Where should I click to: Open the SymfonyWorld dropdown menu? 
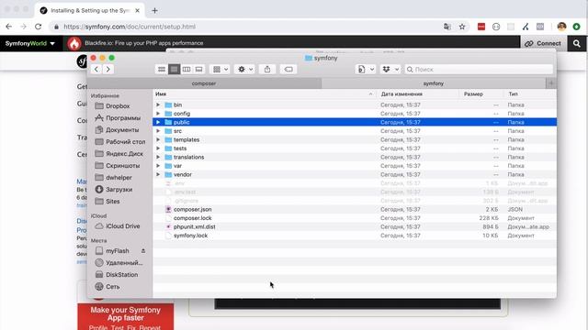(30, 43)
